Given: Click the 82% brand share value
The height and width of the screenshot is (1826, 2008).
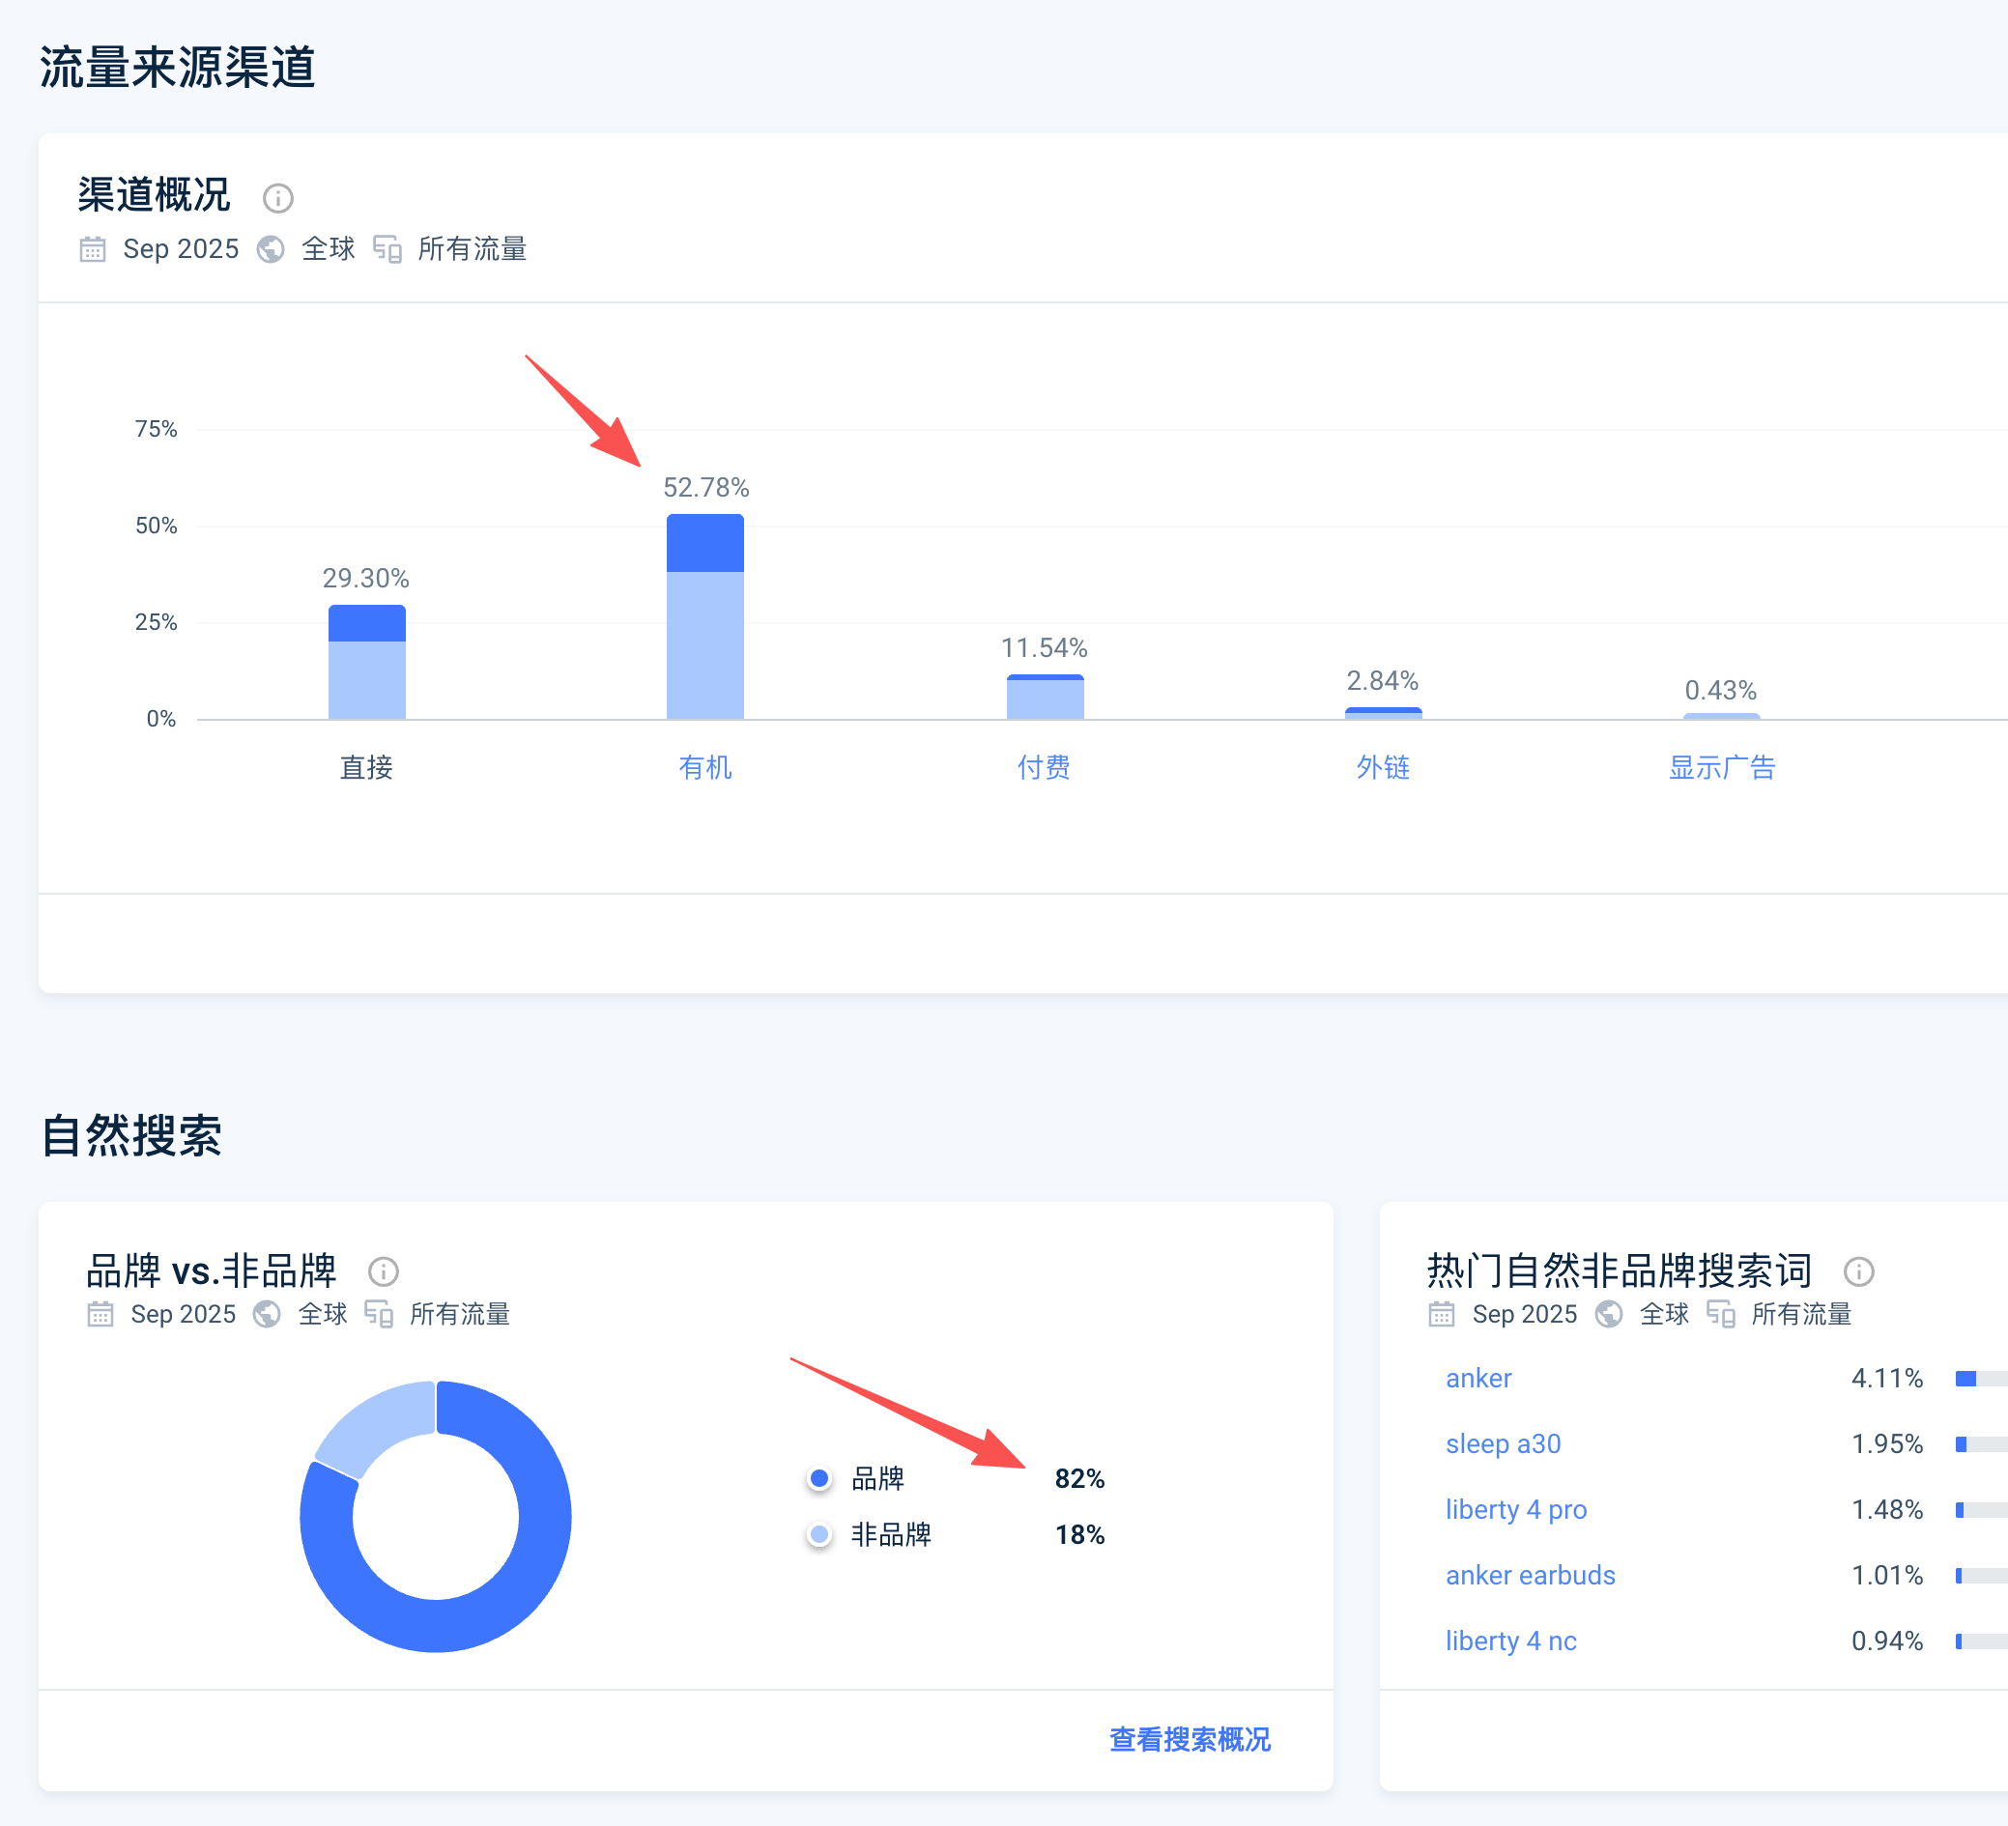Looking at the screenshot, I should (x=1079, y=1478).
